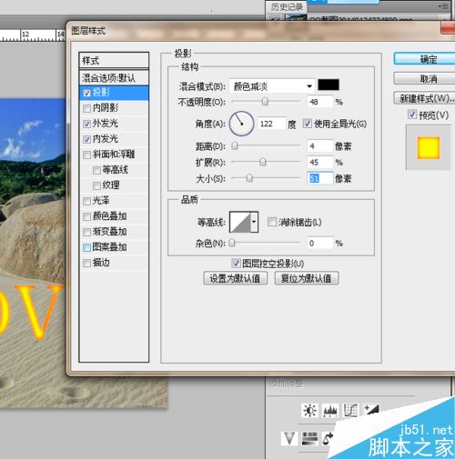Enable the 颜色叠加 checkbox
This screenshot has width=455, height=459.
coord(87,216)
